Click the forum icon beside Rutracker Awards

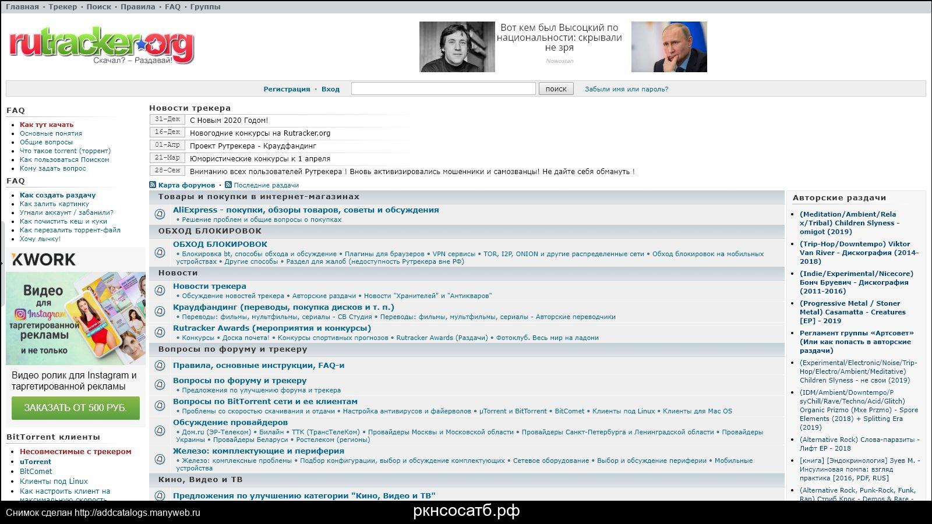(160, 332)
